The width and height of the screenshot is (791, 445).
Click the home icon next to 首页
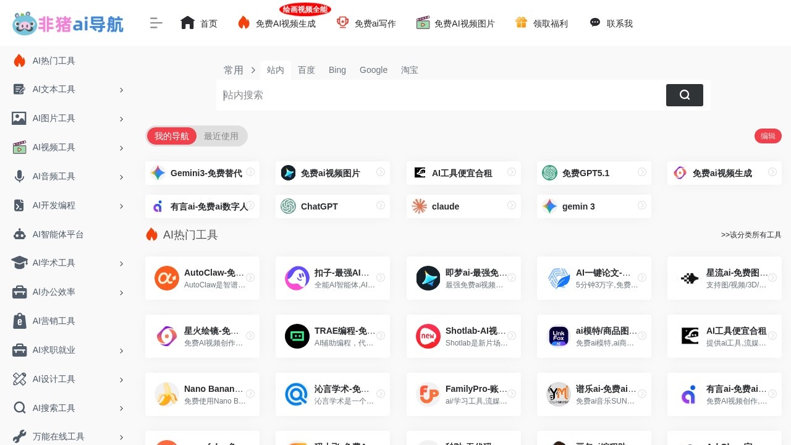[x=187, y=22]
